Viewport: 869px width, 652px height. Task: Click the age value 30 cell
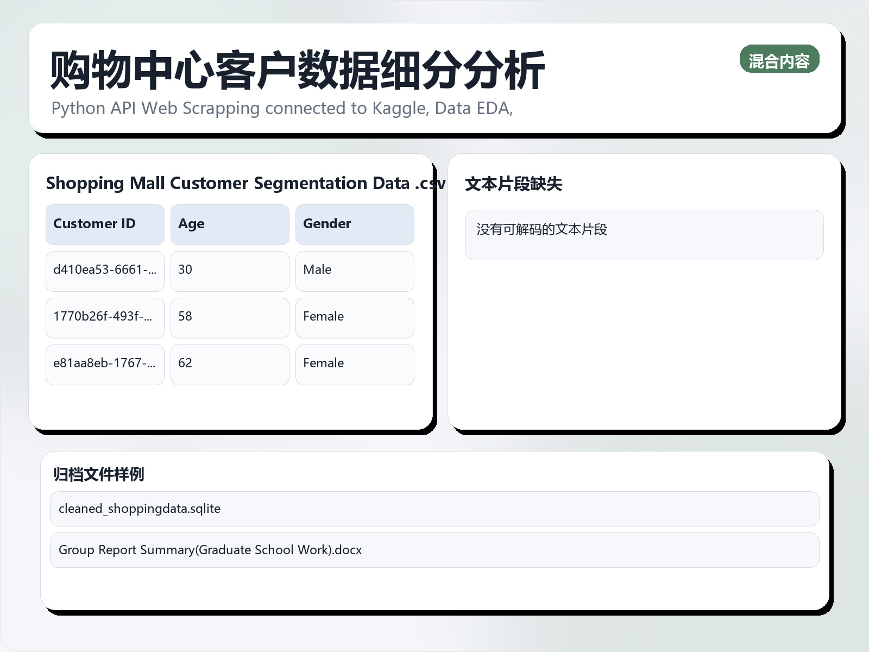(x=229, y=271)
